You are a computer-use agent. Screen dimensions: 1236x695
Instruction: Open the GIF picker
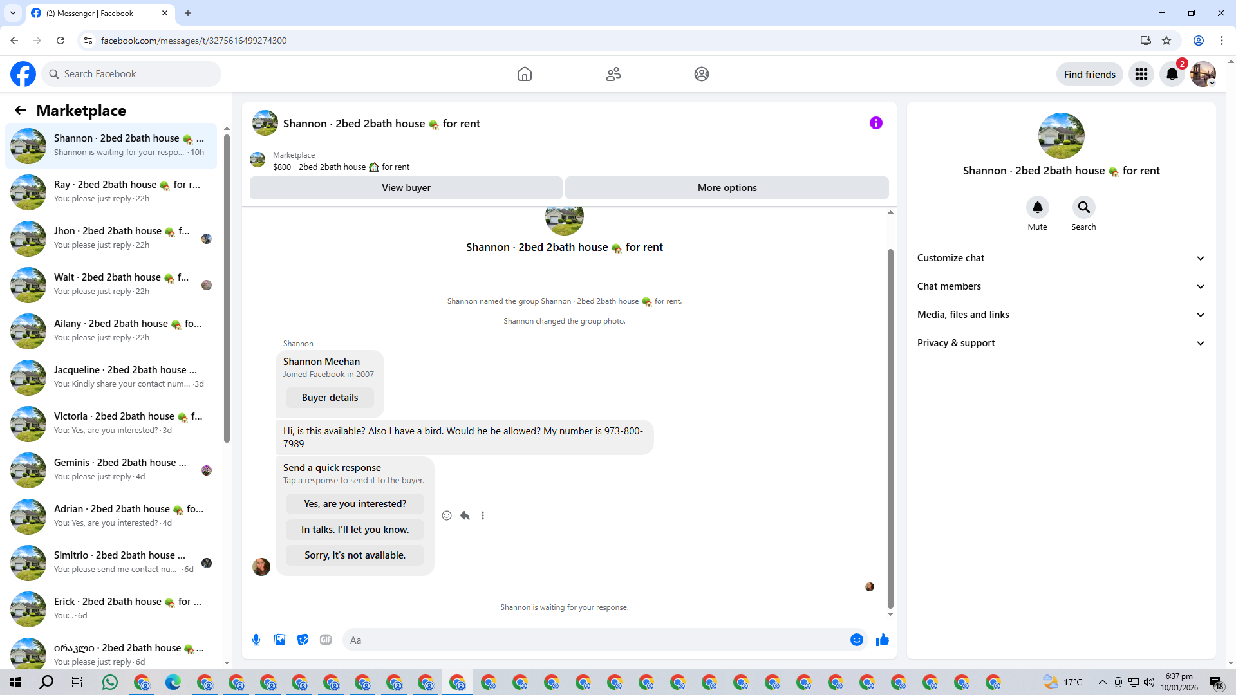(x=326, y=640)
